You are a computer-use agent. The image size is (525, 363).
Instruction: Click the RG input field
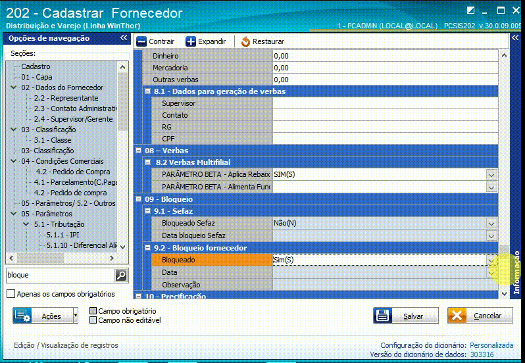385,127
